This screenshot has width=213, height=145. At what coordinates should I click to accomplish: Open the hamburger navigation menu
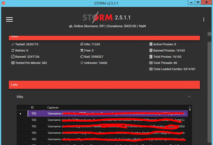coord(9,19)
